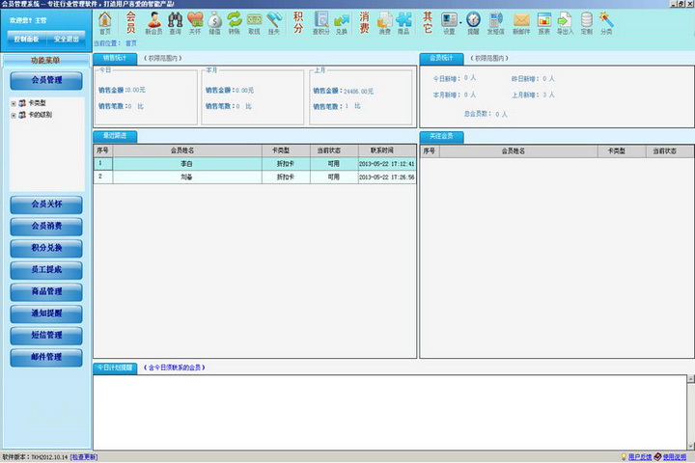Open the 使用说明 help link
695x463 pixels.
tap(675, 457)
